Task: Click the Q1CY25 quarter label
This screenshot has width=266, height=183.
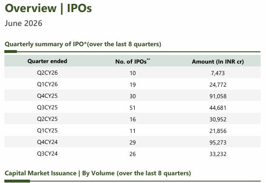Action: [x=47, y=131]
